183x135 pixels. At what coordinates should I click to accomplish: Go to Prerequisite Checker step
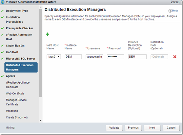[x=19, y=28]
